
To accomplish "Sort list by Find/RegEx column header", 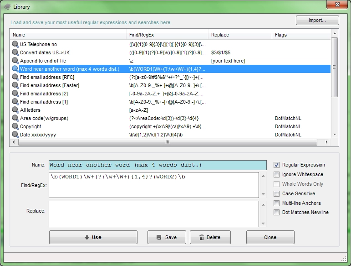I will click(x=167, y=35).
